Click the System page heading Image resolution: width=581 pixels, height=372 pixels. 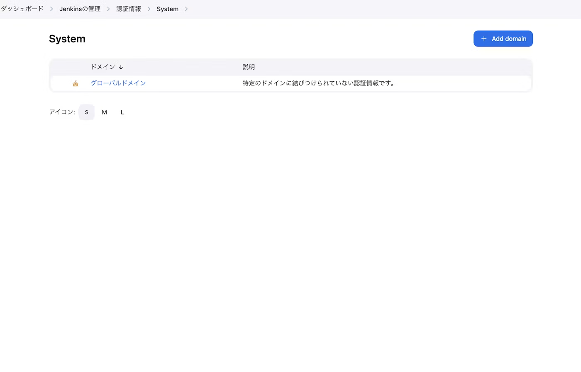coord(67,39)
